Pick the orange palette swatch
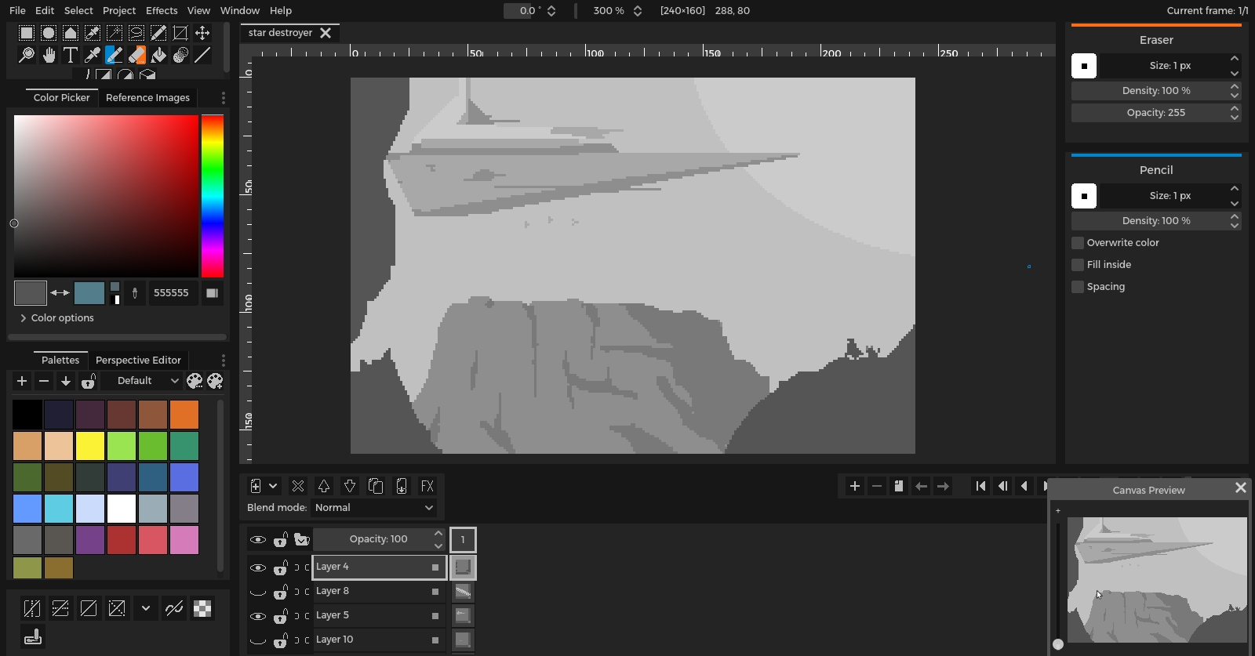 pyautogui.click(x=184, y=415)
